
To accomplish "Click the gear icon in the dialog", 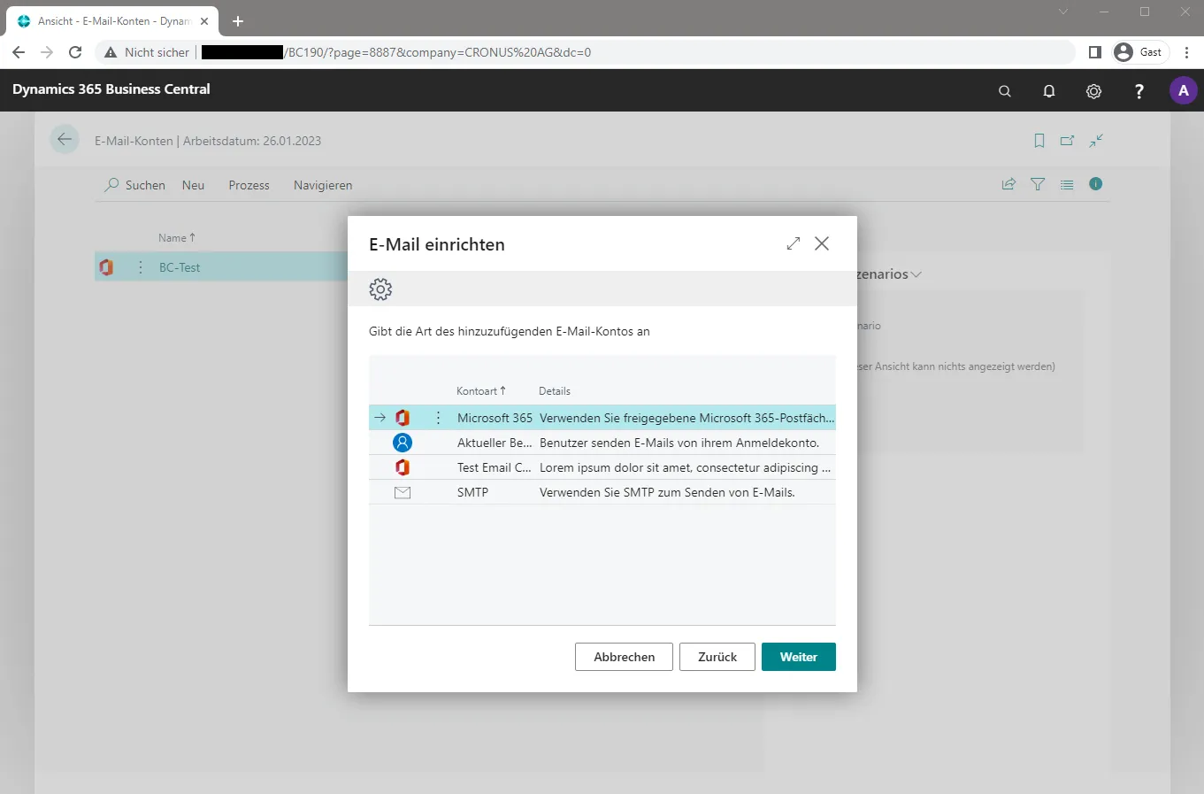I will pos(380,289).
